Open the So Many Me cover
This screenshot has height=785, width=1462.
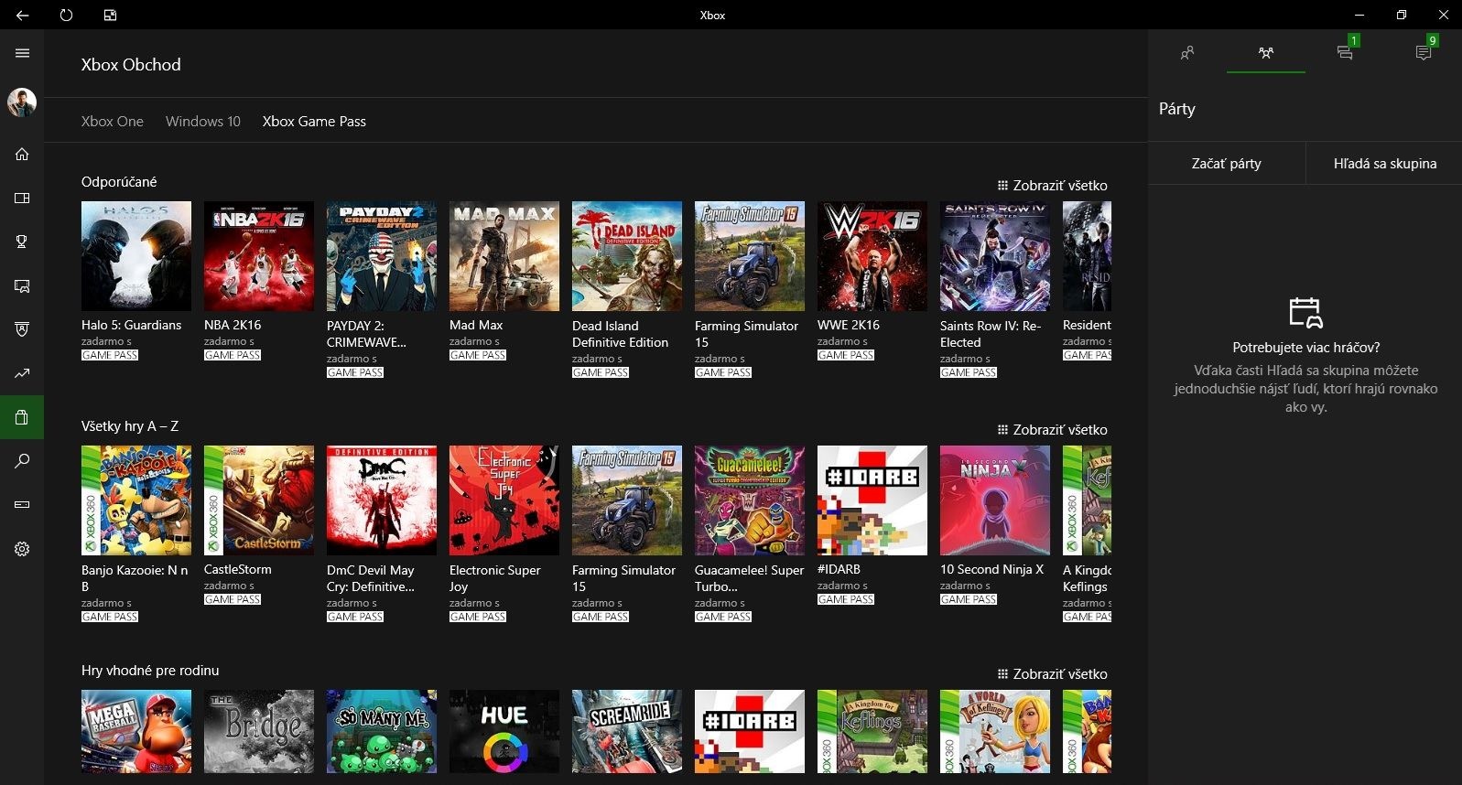pos(382,732)
